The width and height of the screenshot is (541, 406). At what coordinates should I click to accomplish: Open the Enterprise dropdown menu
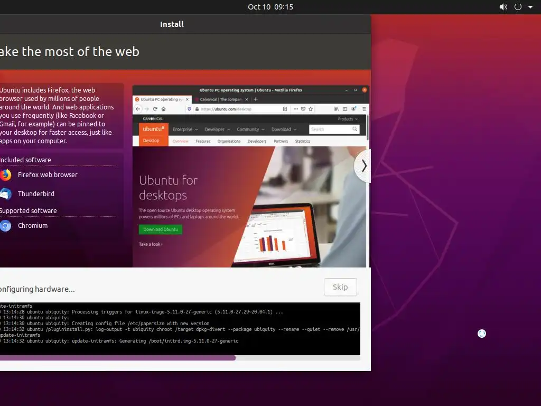(185, 130)
